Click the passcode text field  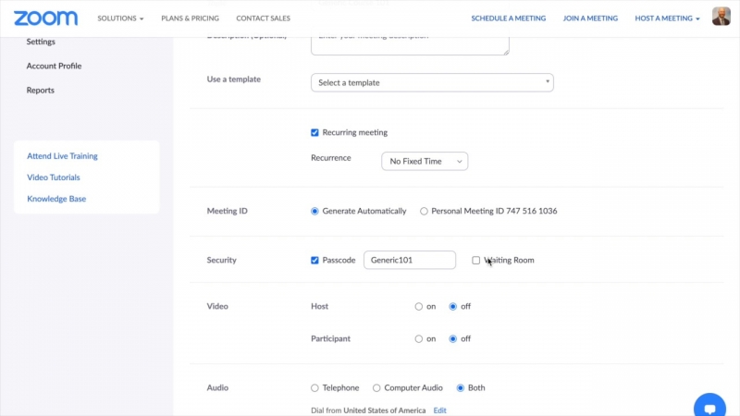click(409, 261)
